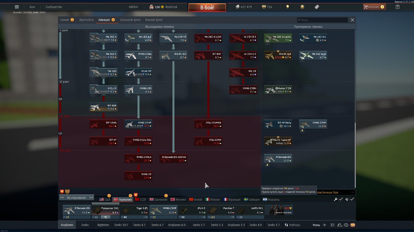This screenshot has width=414, height=232.
Task: Select the Британия nation flag
Action: point(158,199)
